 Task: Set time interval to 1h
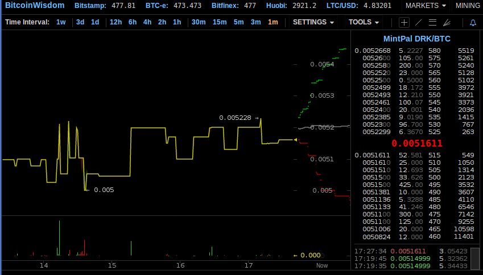pyautogui.click(x=177, y=22)
